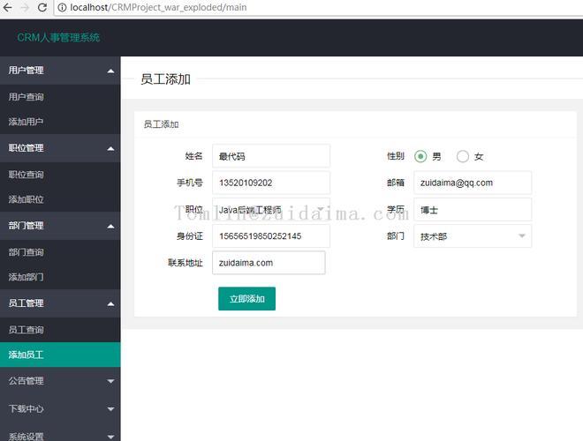Collapse the 部门管理 menu group
The height and width of the screenshot is (441, 583).
[60, 226]
